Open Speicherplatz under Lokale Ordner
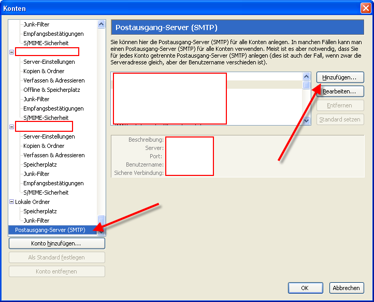374x302 pixels. (40, 211)
